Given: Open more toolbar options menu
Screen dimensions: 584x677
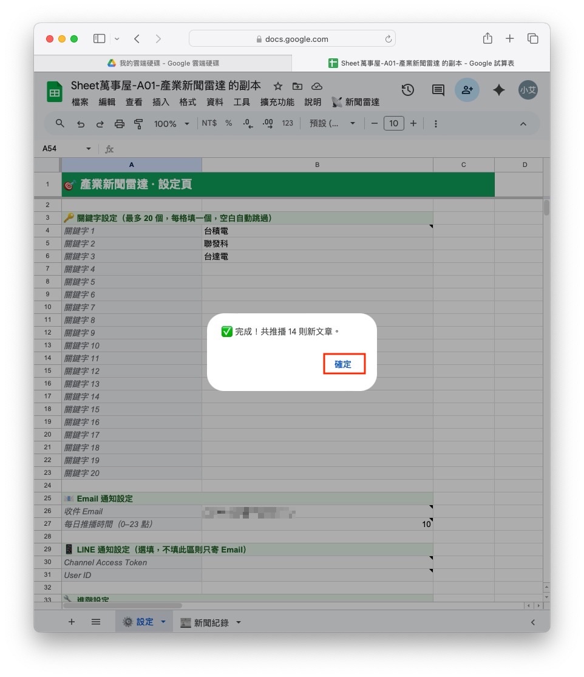Looking at the screenshot, I should [x=435, y=124].
